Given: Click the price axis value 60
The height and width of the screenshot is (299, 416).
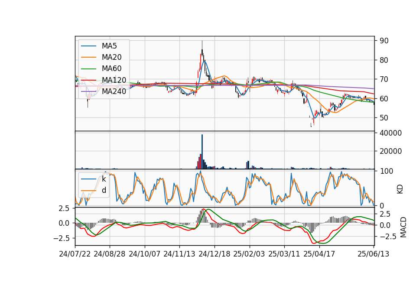Looking at the screenshot, I should pyautogui.click(x=384, y=99).
